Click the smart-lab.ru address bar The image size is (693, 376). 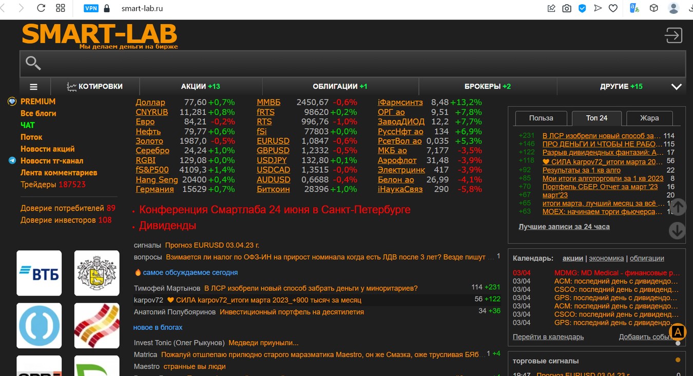click(142, 9)
